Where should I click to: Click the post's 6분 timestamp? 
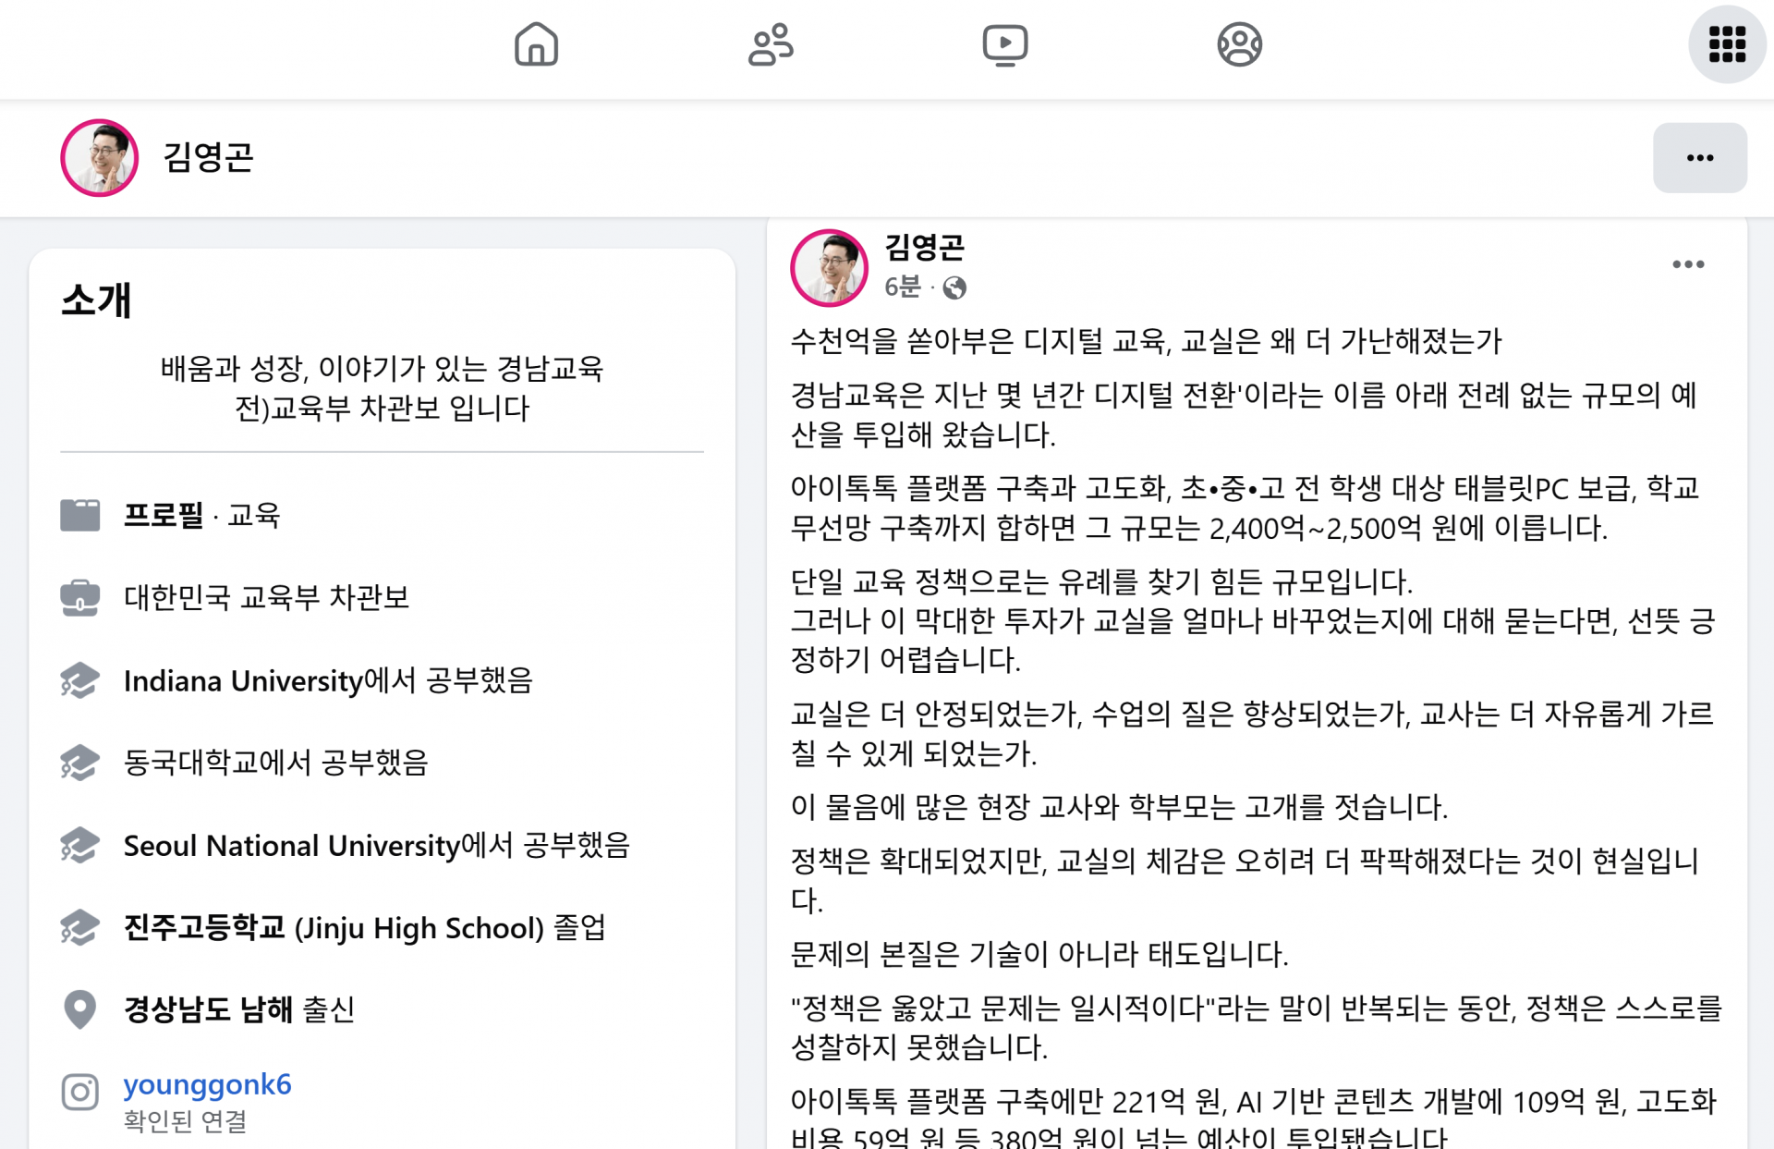click(x=903, y=287)
